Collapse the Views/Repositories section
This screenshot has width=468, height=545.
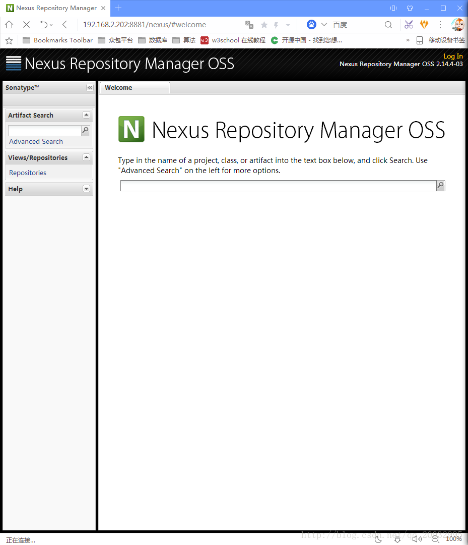[86, 157]
